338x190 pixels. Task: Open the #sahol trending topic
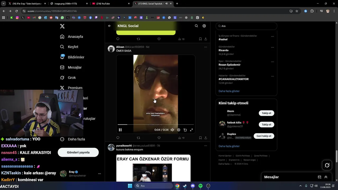(x=223, y=39)
